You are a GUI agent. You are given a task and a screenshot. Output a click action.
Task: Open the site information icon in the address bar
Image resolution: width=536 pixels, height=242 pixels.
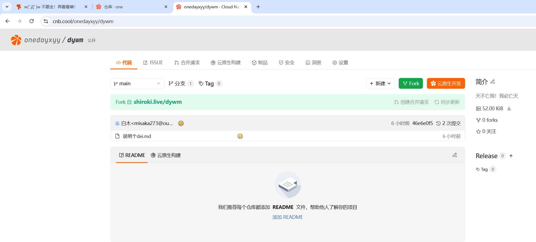click(46, 21)
